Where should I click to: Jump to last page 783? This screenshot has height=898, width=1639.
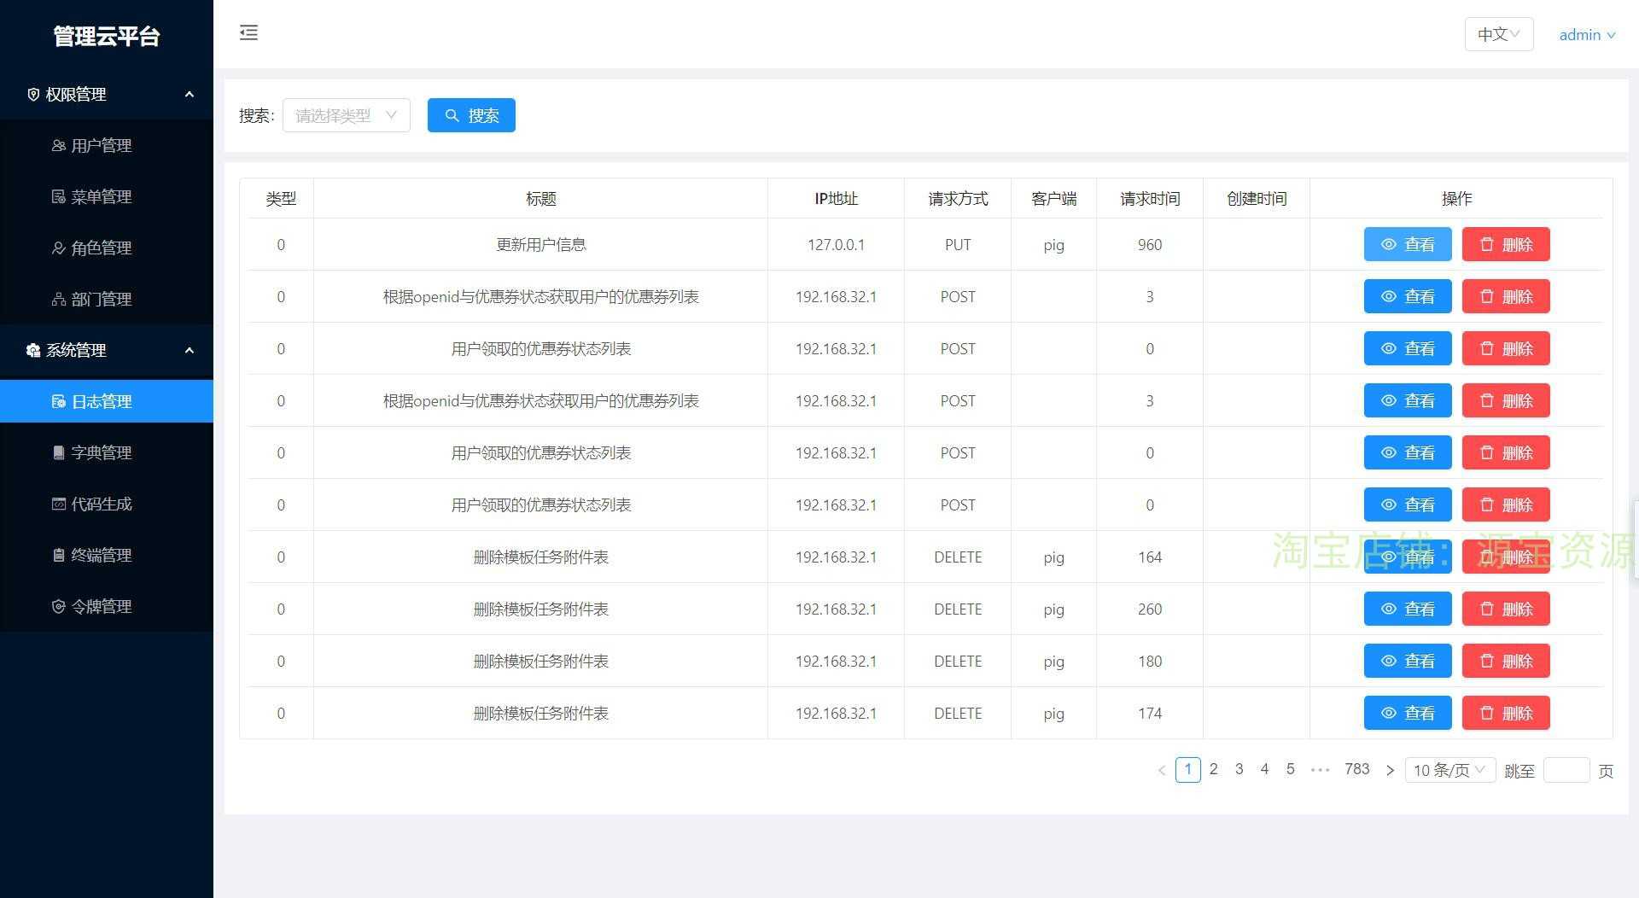[x=1356, y=769]
